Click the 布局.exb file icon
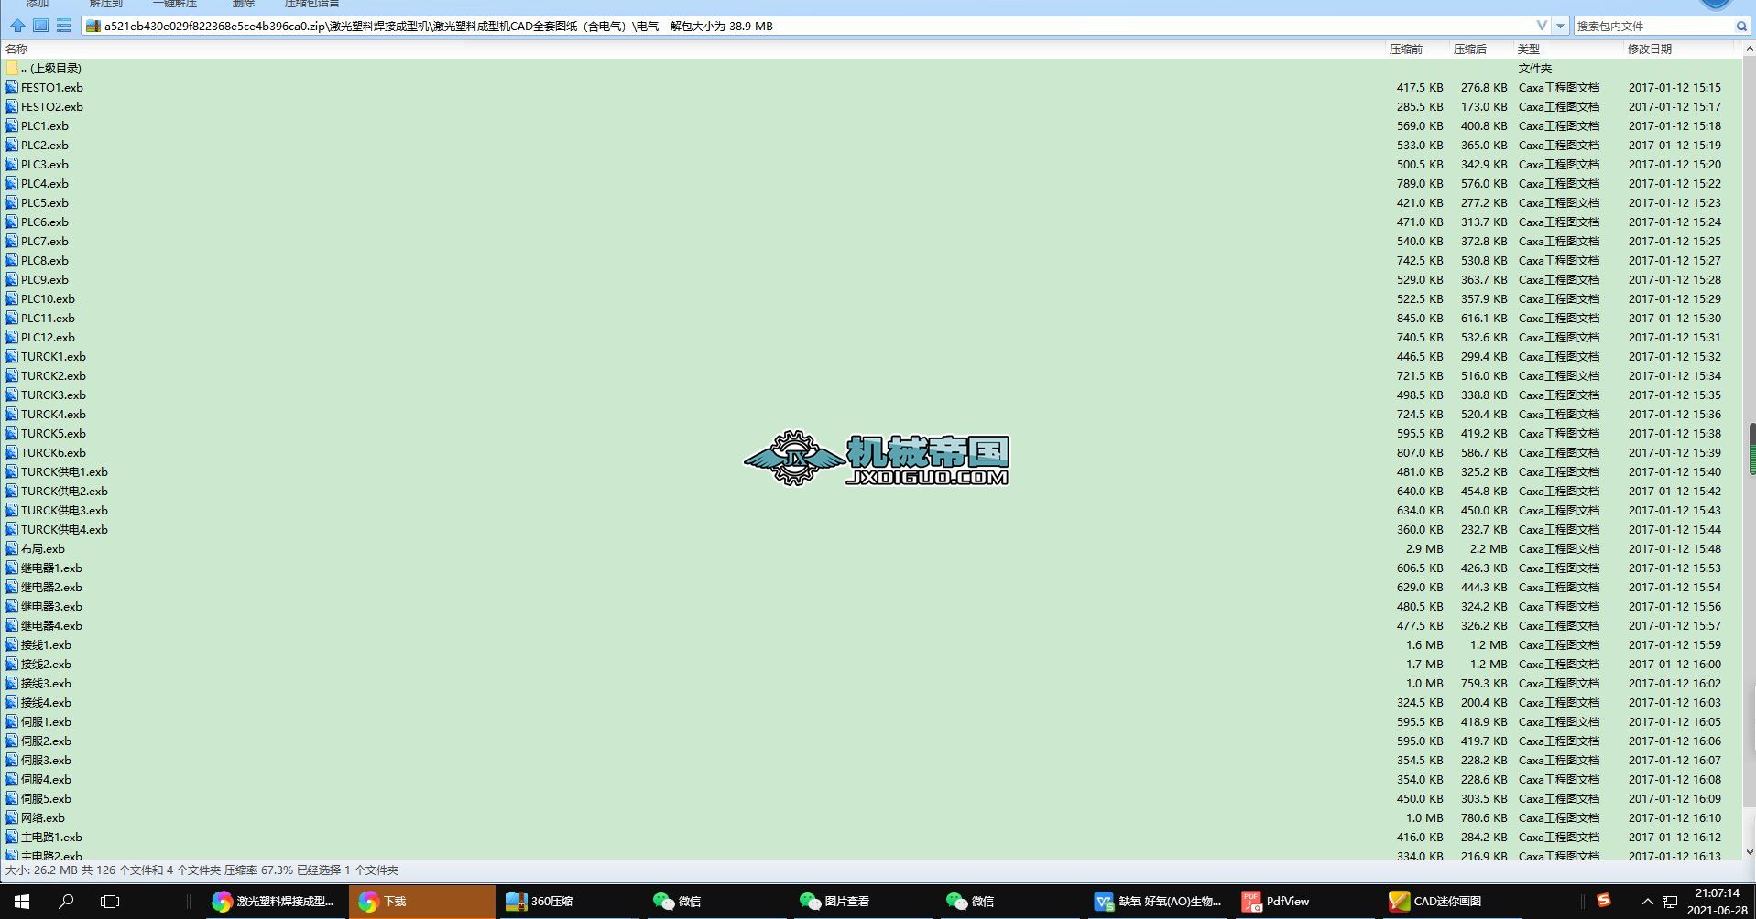This screenshot has height=919, width=1756. [12, 549]
